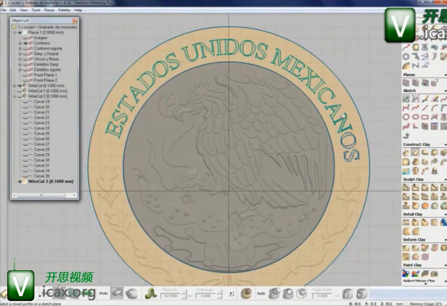
Task: Click the Plane Dist value field
Action: click(x=170, y=296)
